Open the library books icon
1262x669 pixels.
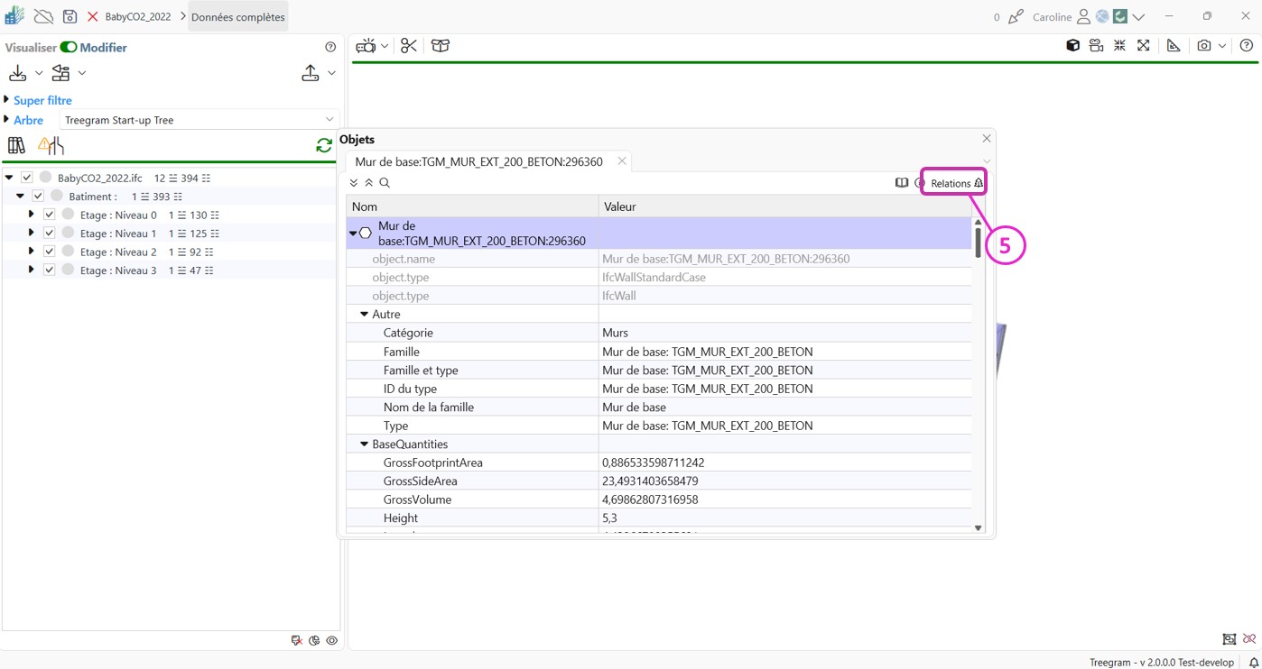pos(16,145)
